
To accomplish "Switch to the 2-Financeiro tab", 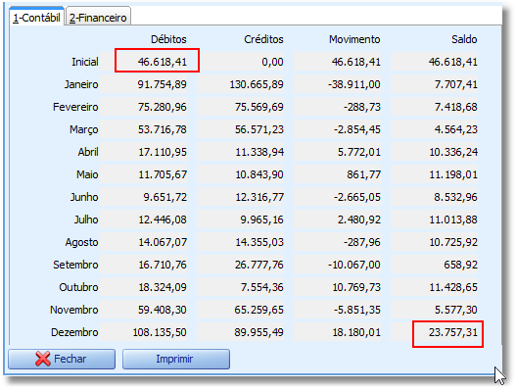I will coord(98,18).
